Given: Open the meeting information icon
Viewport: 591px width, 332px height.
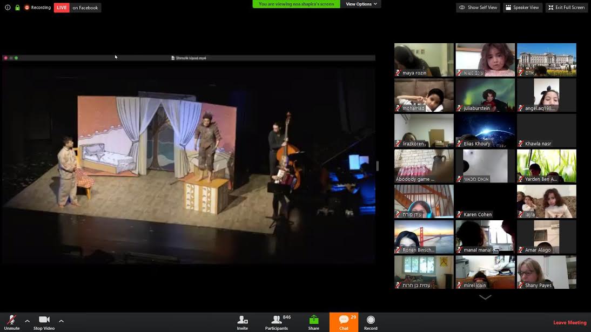Looking at the screenshot, I should [8, 8].
